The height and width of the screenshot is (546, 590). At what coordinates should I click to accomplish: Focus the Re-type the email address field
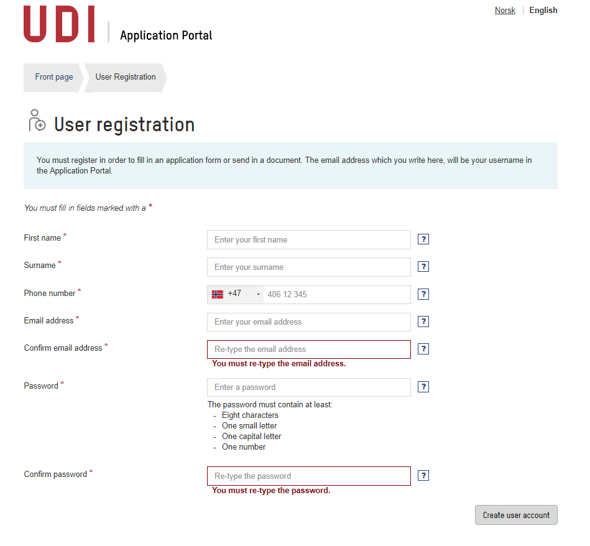(x=308, y=349)
